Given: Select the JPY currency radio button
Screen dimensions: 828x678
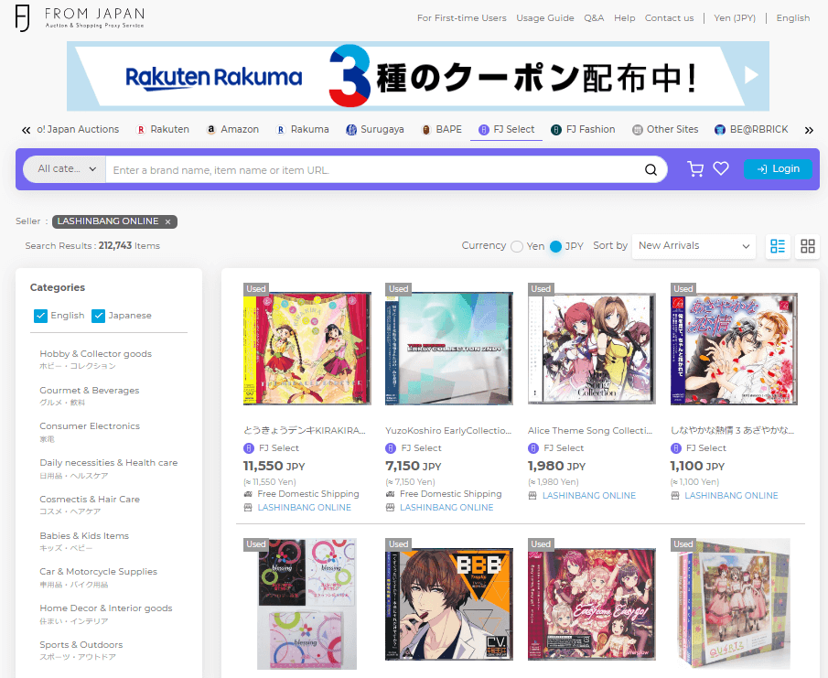Looking at the screenshot, I should click(555, 247).
